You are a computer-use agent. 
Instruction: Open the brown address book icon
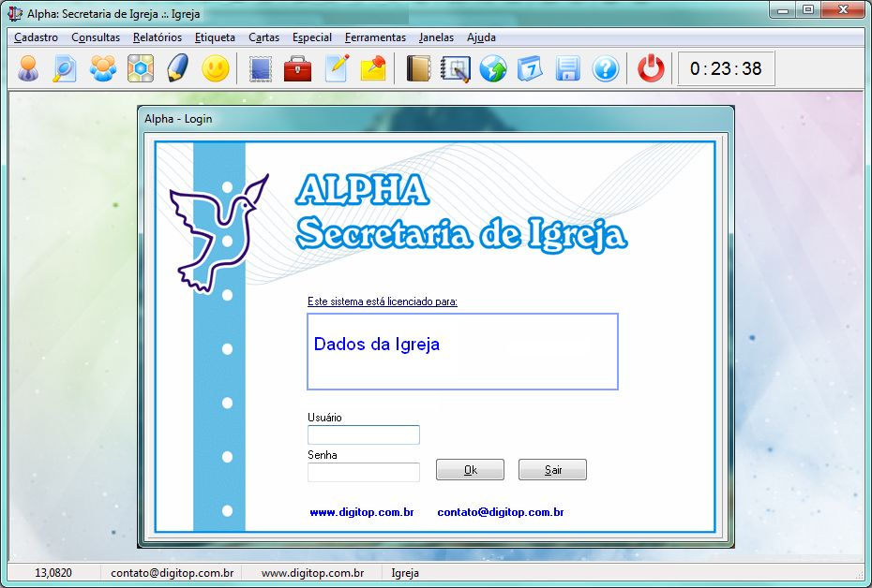point(418,69)
